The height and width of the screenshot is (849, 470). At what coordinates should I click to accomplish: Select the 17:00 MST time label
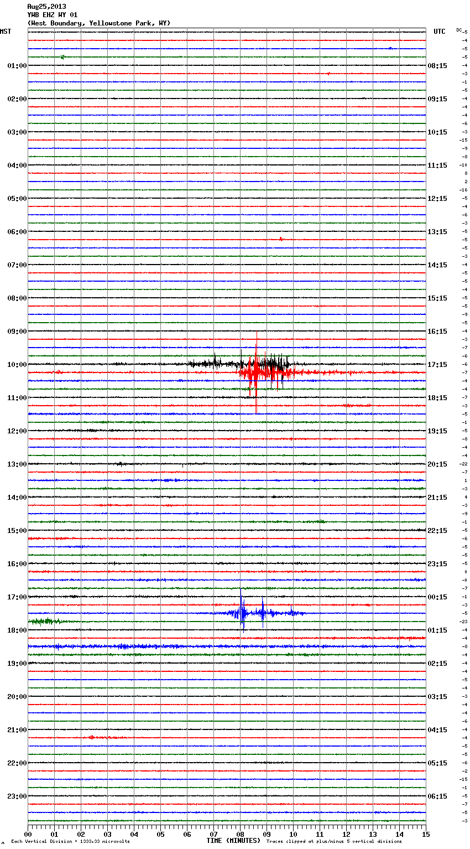[x=17, y=597]
